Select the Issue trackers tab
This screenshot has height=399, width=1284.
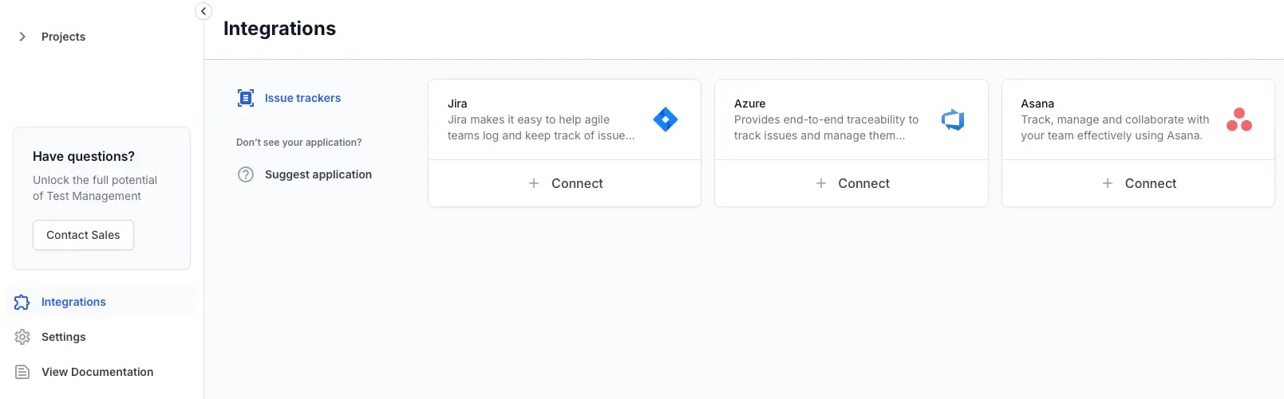(302, 98)
